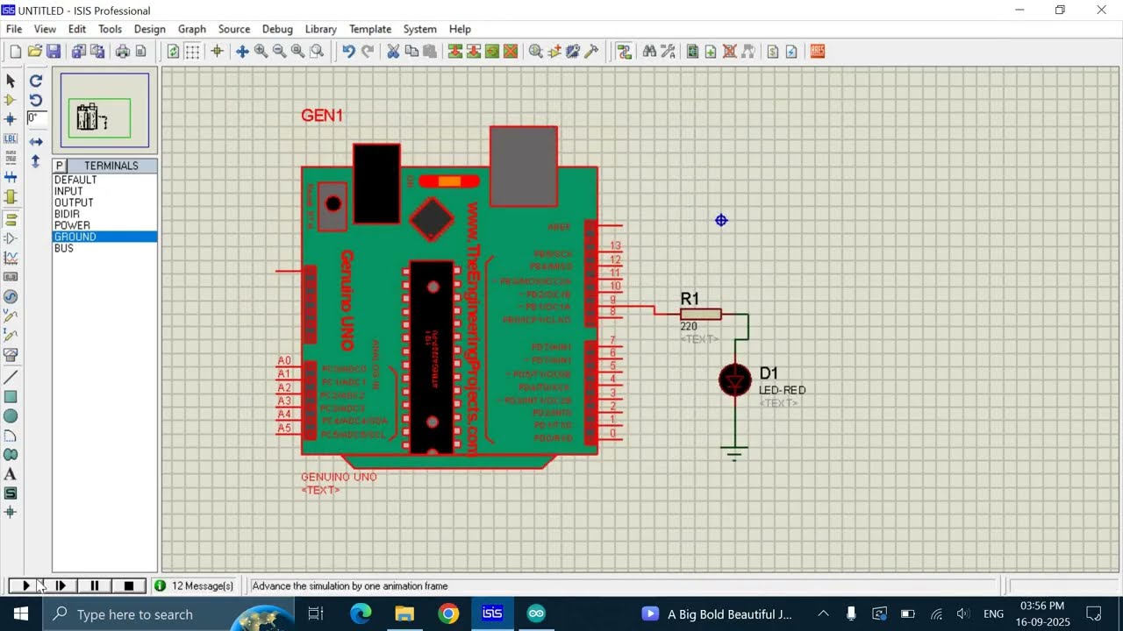The height and width of the screenshot is (631, 1123).
Task: Click the ARES netlist transfer icon
Action: tap(817, 52)
